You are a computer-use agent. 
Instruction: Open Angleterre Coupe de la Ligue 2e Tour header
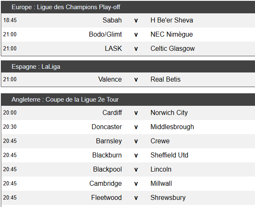pos(128,100)
